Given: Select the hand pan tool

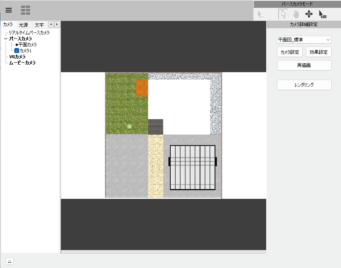Looking at the screenshot, I should coord(296,14).
